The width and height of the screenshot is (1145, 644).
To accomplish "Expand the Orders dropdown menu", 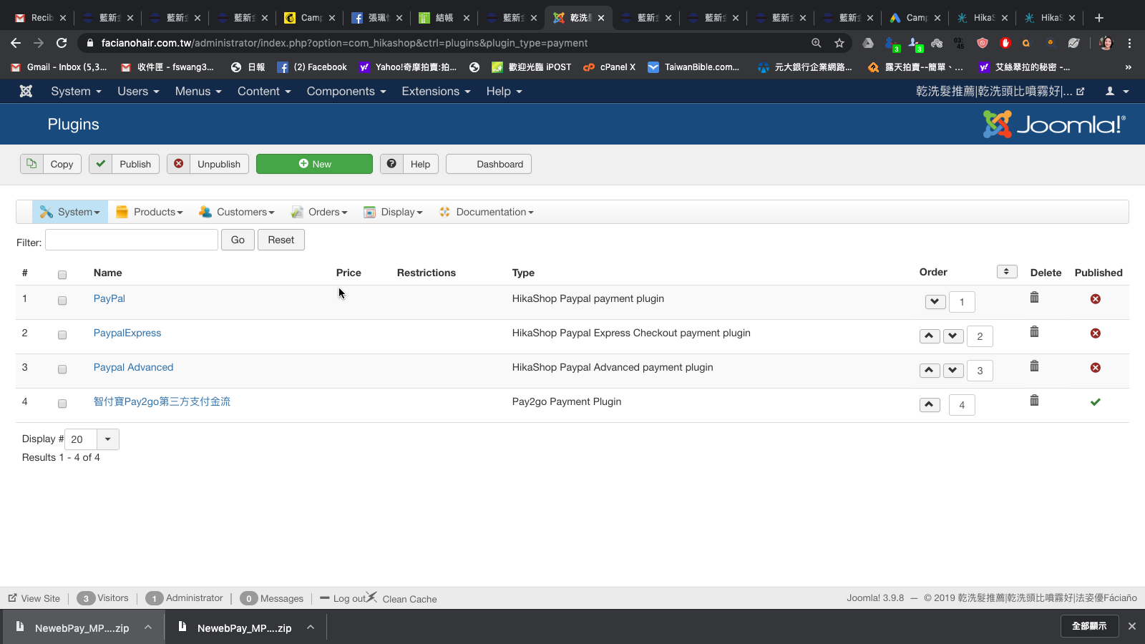I will 319,212.
